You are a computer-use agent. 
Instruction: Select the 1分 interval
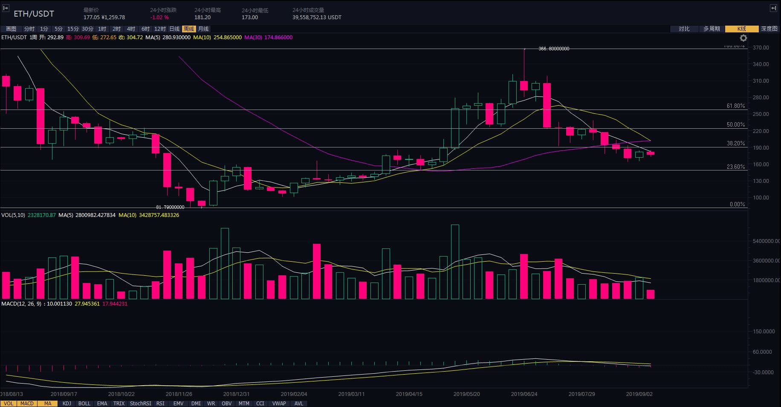(x=44, y=29)
